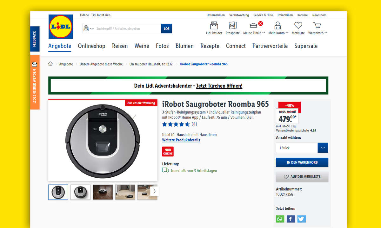Open the Versandkostenpauschale link
This screenshot has width=381, height=228.
292,130
